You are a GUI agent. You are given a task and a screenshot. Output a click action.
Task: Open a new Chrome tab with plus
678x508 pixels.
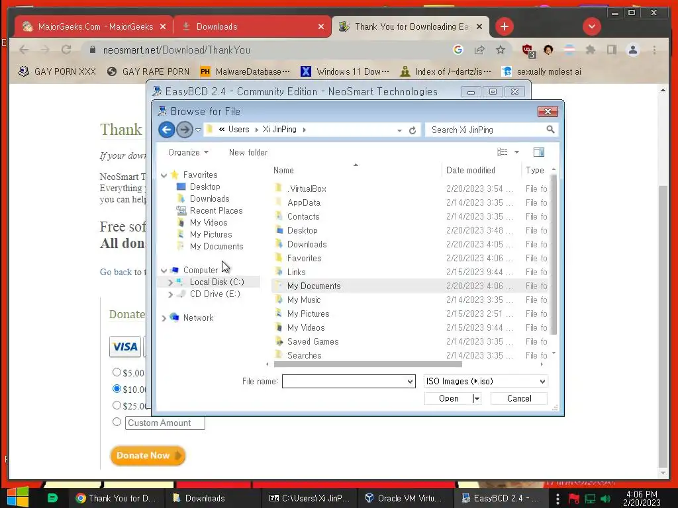coord(504,26)
